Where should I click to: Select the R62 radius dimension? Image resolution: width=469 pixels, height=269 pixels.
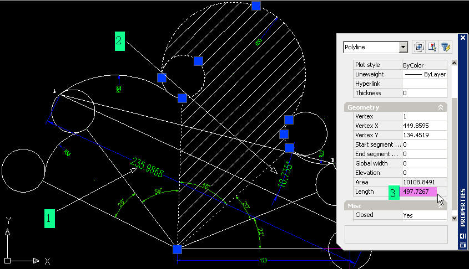(x=119, y=89)
